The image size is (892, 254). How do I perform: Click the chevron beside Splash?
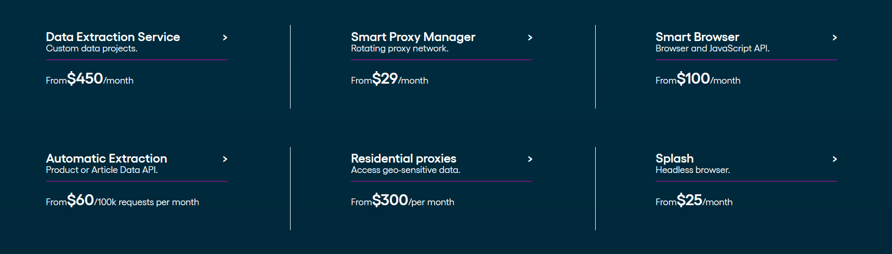point(835,159)
